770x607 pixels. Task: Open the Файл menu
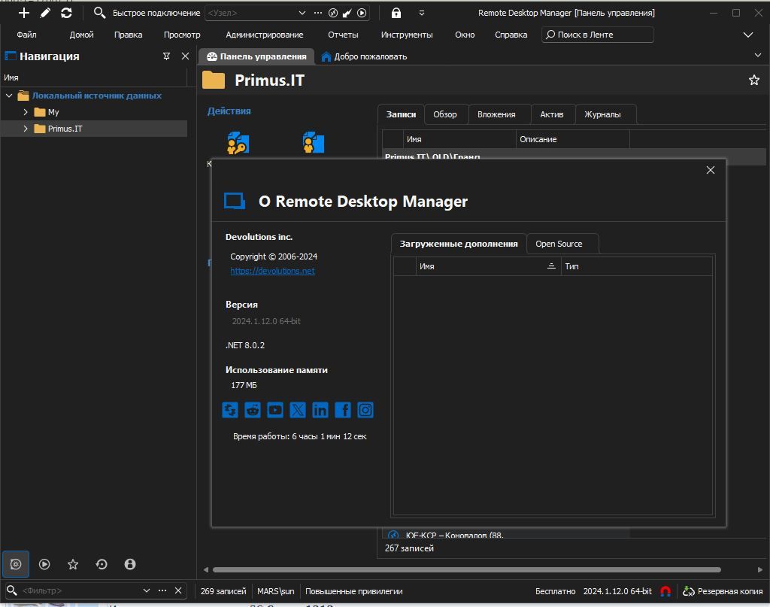tap(26, 35)
